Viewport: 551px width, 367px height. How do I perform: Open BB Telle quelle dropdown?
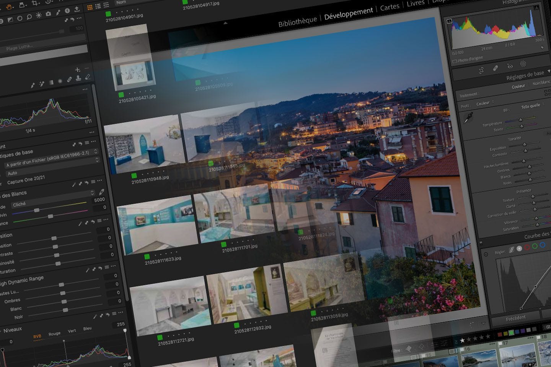532,106
